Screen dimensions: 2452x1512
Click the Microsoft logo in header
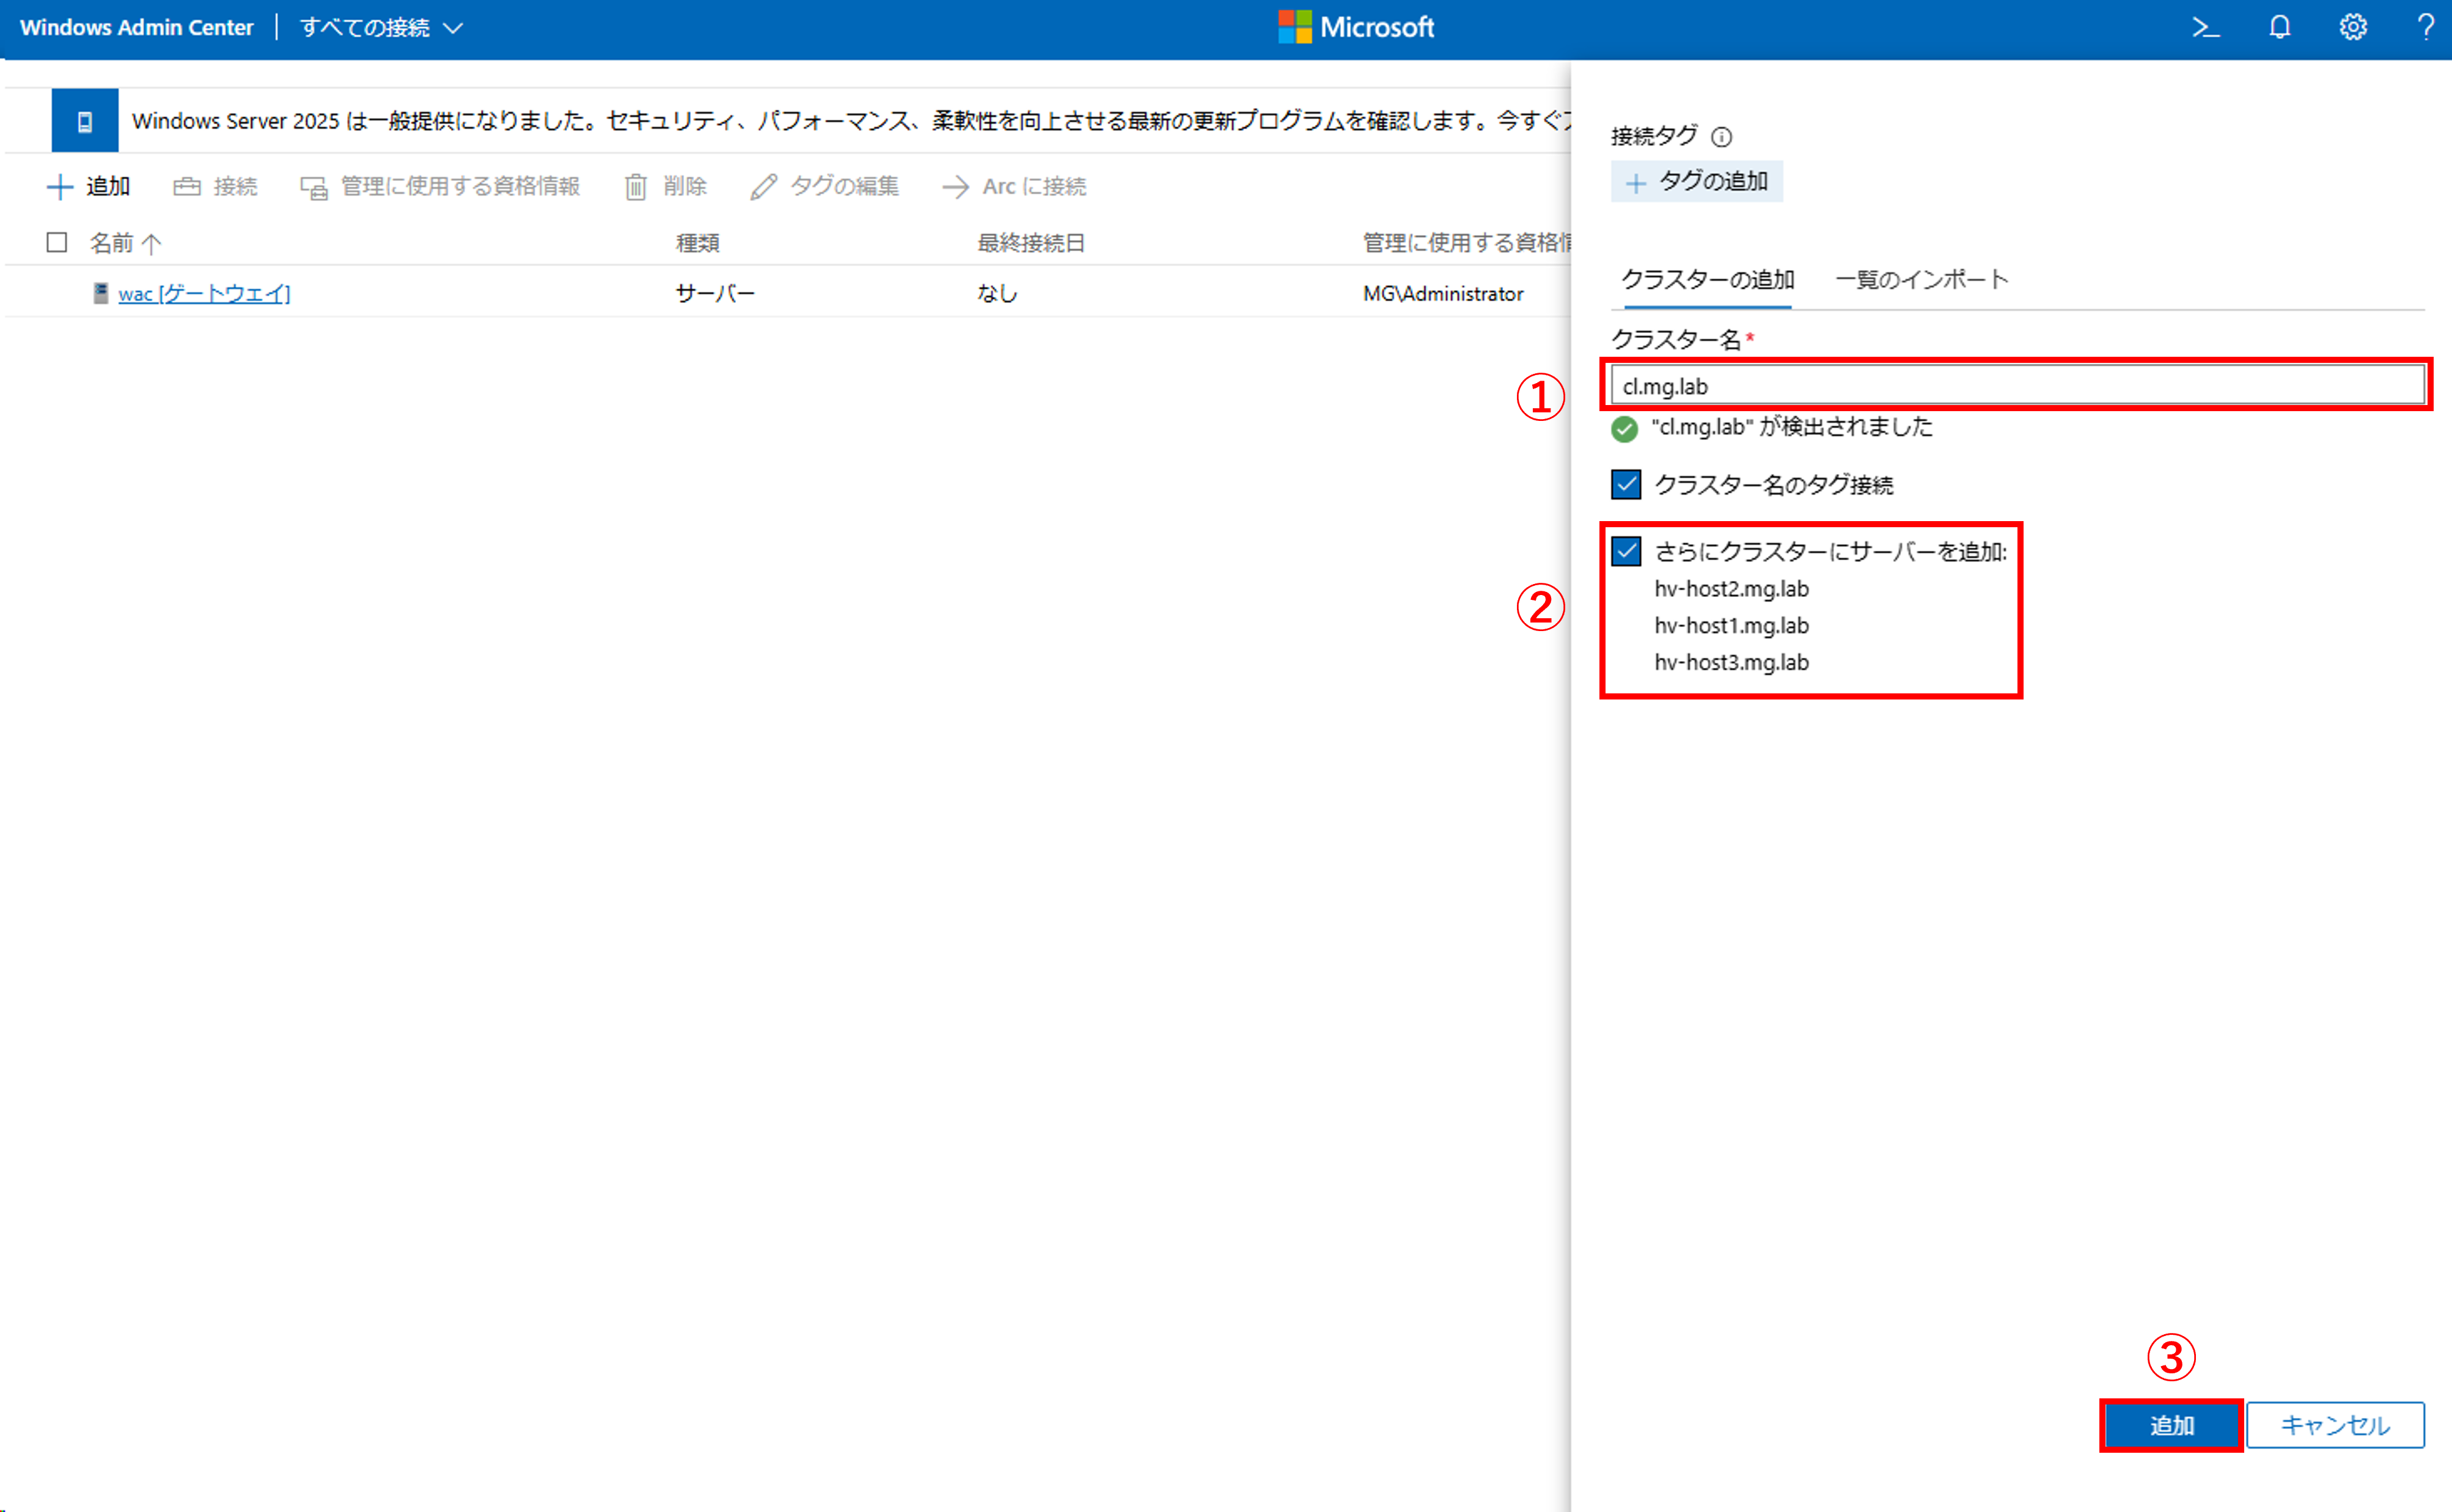pos(1356,27)
